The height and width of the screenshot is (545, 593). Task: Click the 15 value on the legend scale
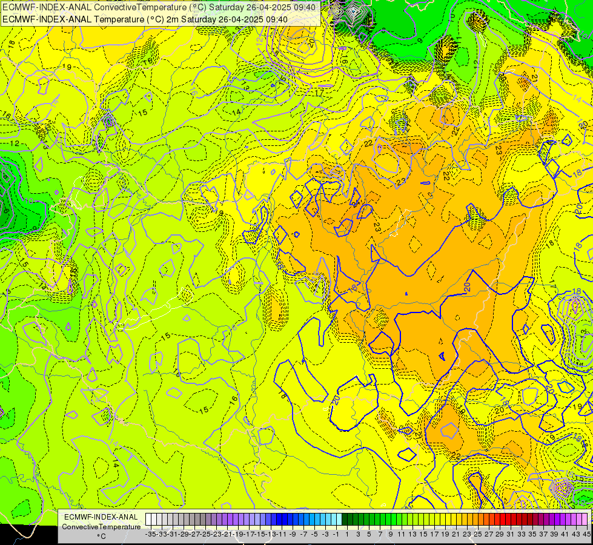click(x=423, y=534)
